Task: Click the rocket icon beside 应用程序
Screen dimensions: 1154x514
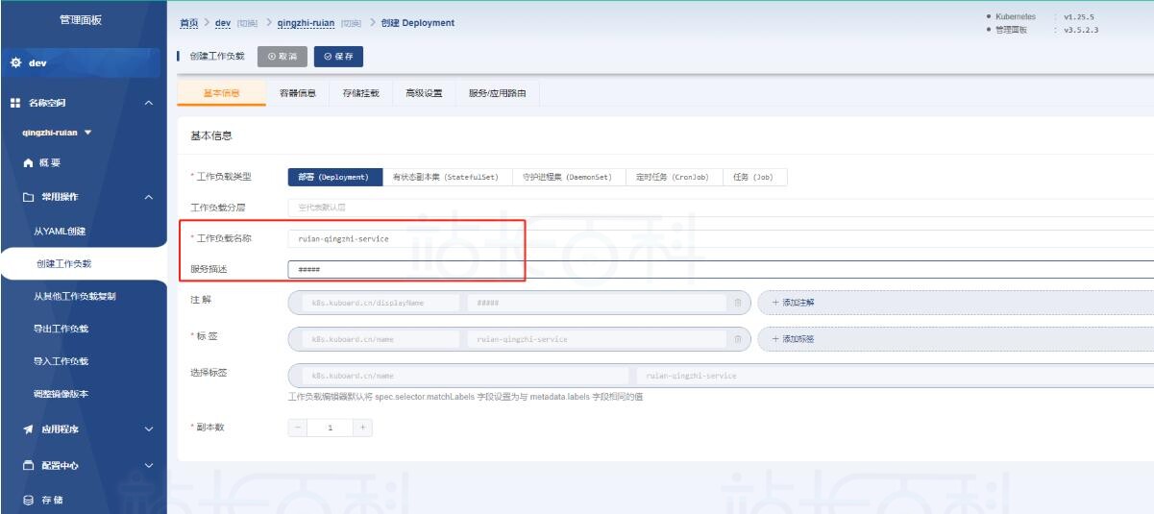Action: click(x=28, y=428)
